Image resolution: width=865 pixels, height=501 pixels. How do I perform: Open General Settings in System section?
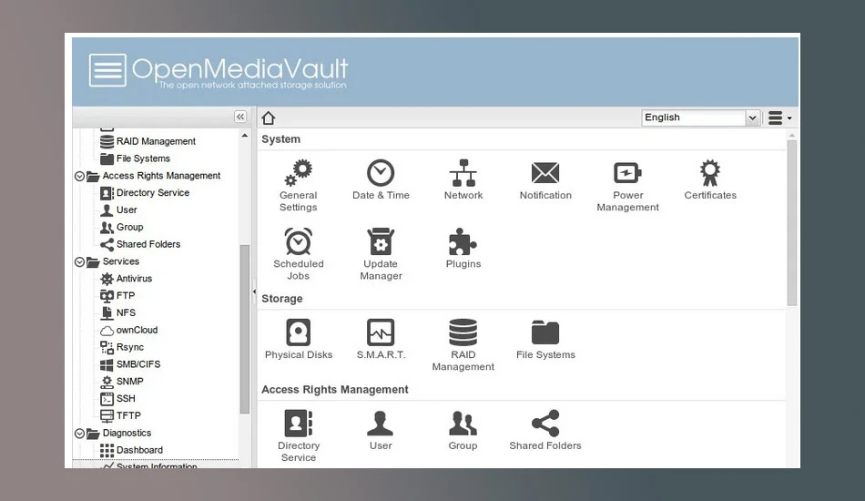click(x=298, y=186)
